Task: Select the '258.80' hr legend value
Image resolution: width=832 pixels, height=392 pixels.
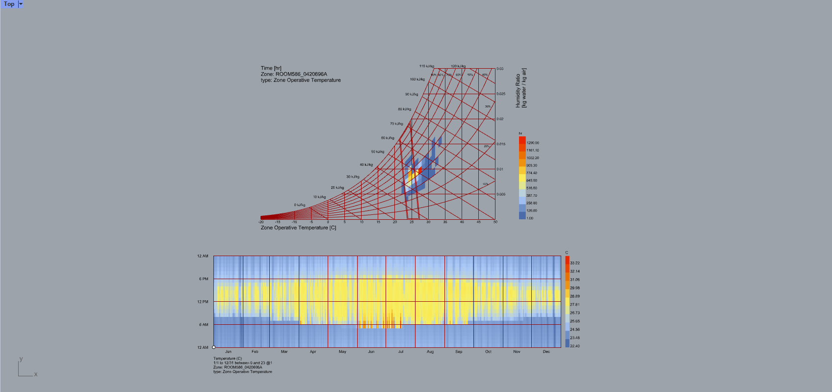Action: pos(531,203)
